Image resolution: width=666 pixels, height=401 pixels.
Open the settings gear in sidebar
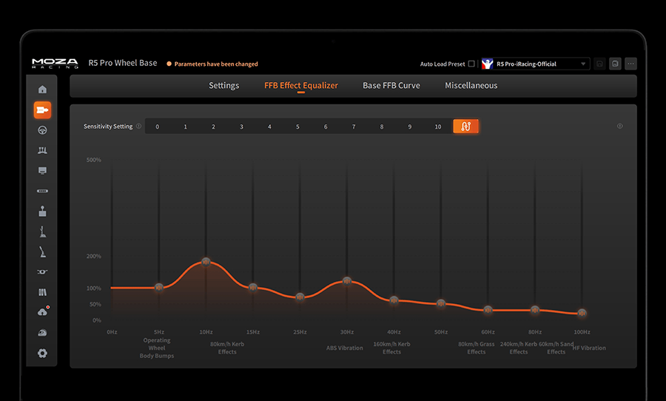point(42,353)
